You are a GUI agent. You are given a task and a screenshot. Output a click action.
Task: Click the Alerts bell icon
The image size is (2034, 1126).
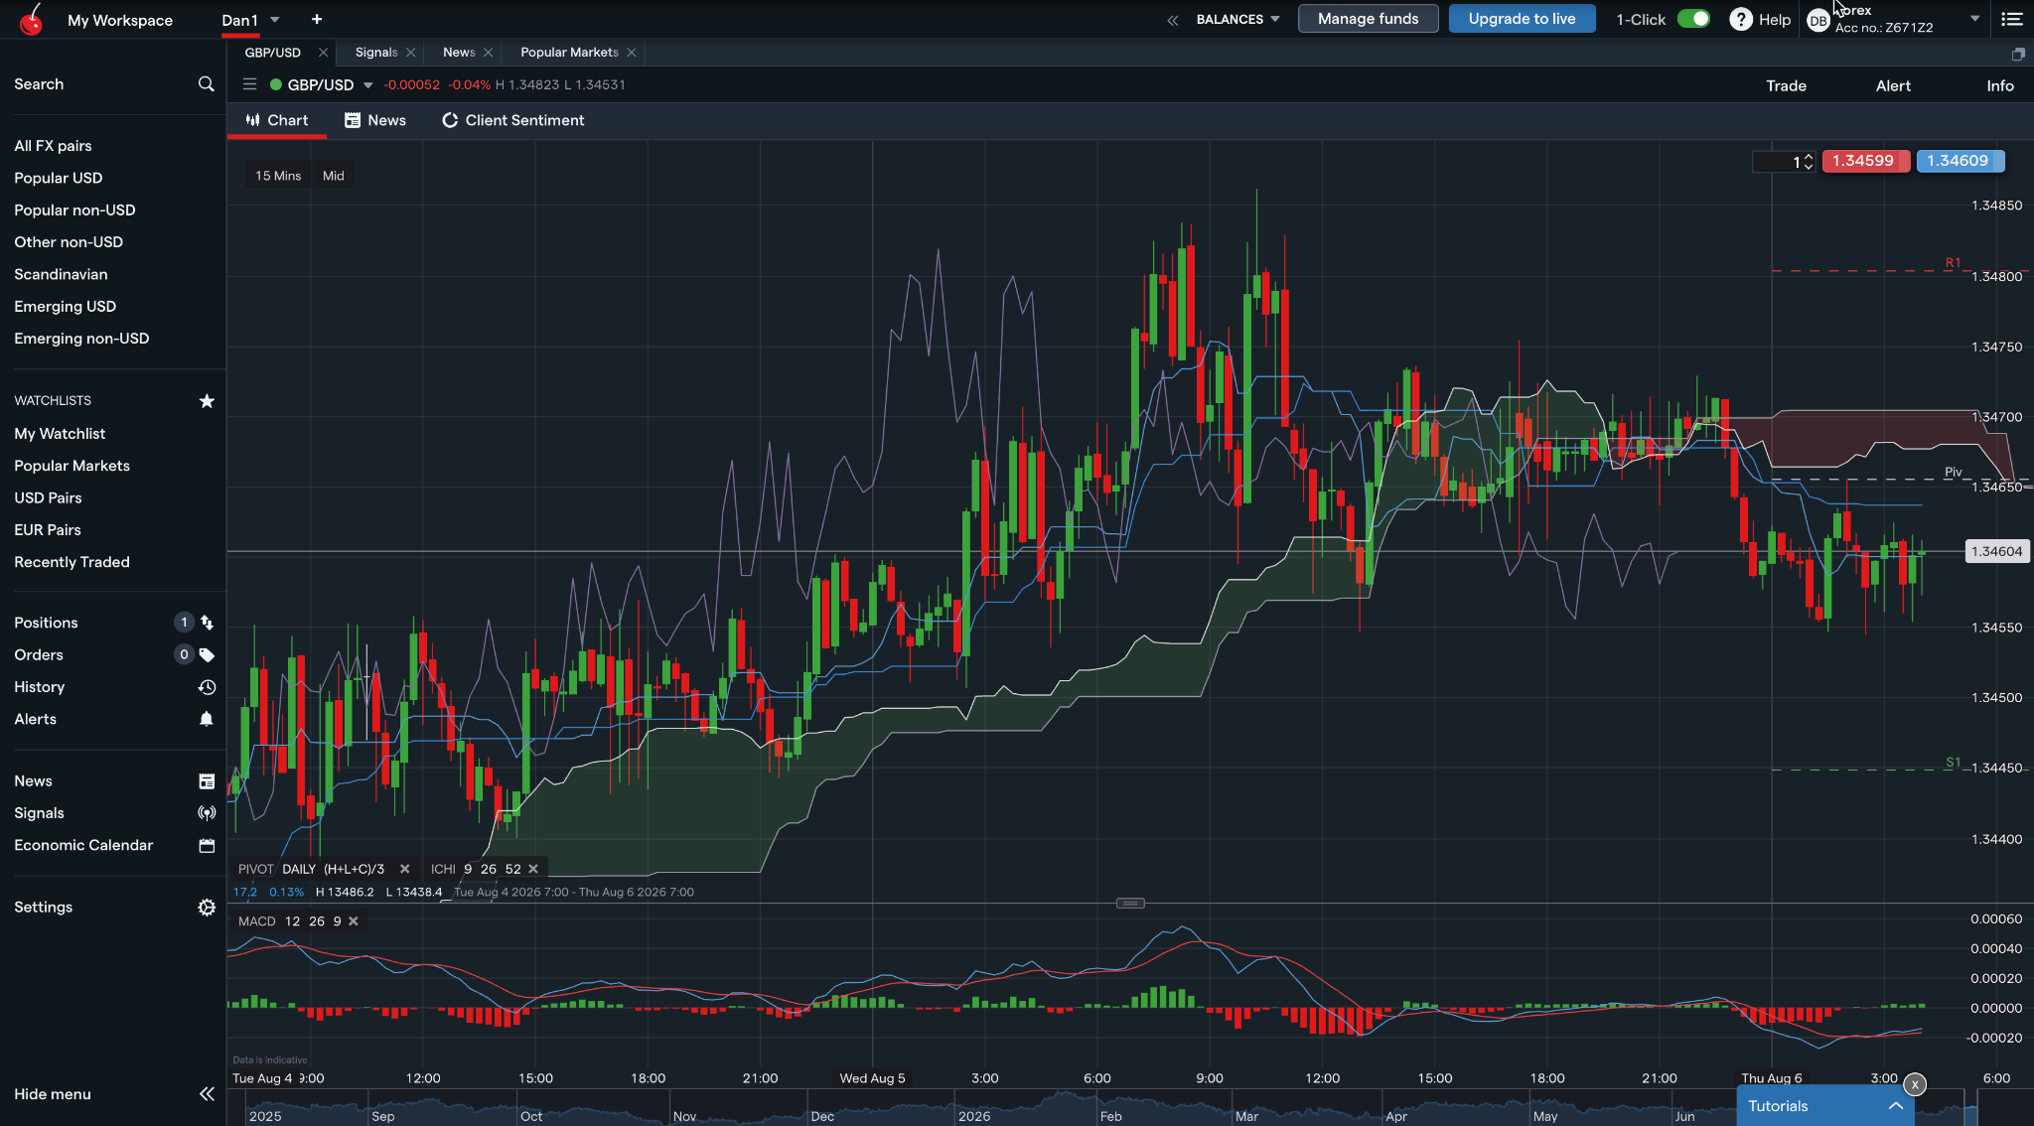click(x=207, y=719)
